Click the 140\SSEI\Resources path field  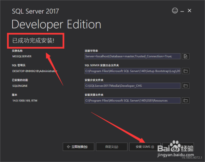(x=132, y=101)
